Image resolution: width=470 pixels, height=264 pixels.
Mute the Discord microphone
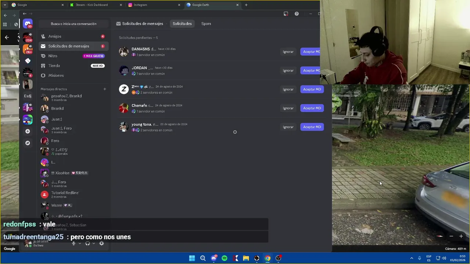pyautogui.click(x=73, y=243)
